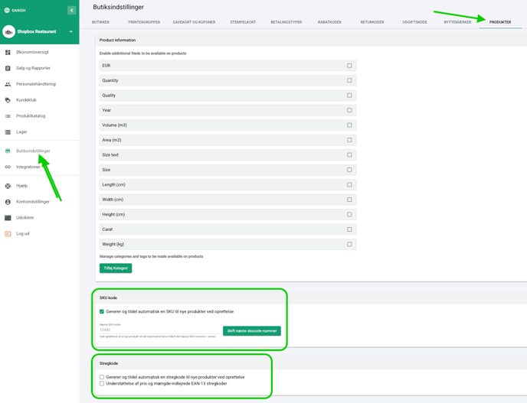Click the Tilføj Kategori button
The height and width of the screenshot is (403, 527).
pyautogui.click(x=116, y=268)
